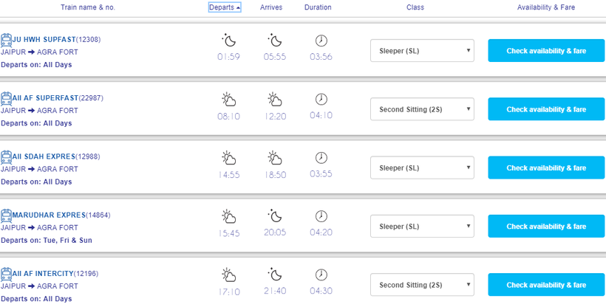Expand class selector for AII AF INTERCITY
Image resolution: width=606 pixels, height=307 pixels.
pos(422,285)
